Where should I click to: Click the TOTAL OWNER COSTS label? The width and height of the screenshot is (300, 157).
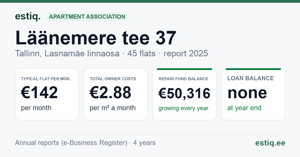[x=113, y=79]
